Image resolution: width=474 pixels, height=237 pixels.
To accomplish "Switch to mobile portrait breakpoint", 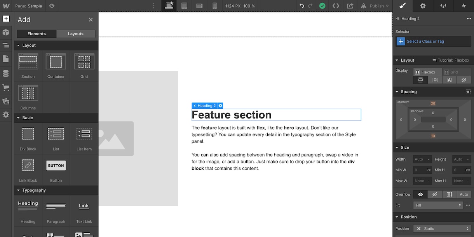I will tap(214, 6).
